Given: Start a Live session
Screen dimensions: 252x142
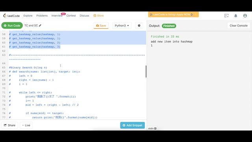Looking at the screenshot, I should [26, 125].
